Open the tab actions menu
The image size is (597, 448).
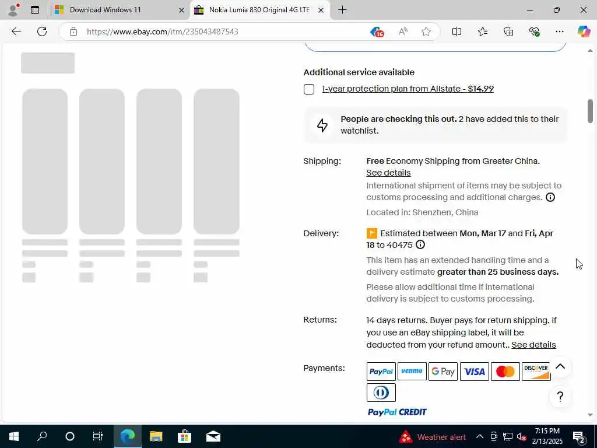click(35, 10)
